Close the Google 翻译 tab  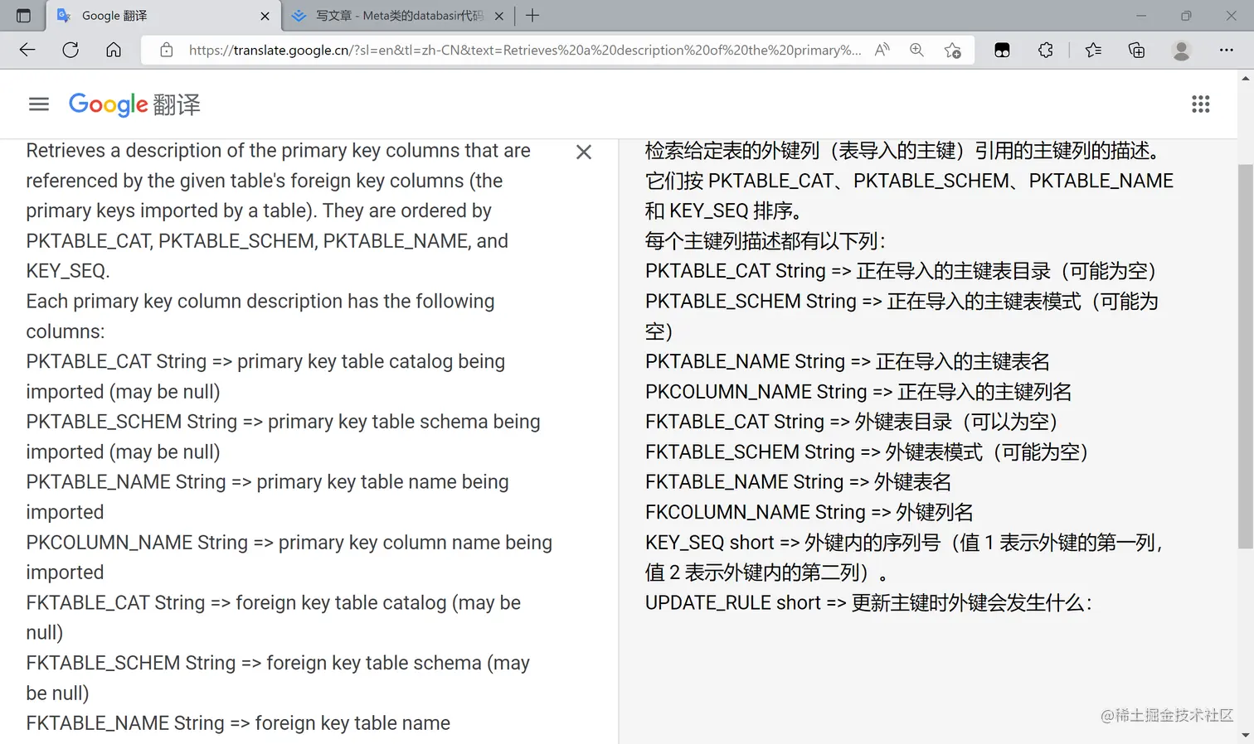click(x=265, y=16)
